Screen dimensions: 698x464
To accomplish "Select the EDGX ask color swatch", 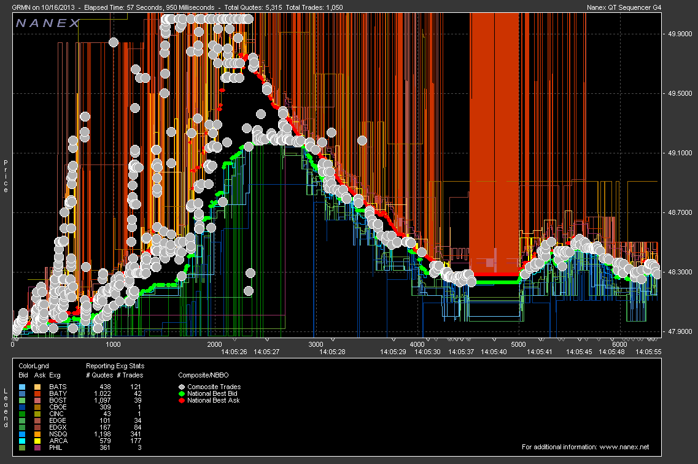I will click(37, 427).
